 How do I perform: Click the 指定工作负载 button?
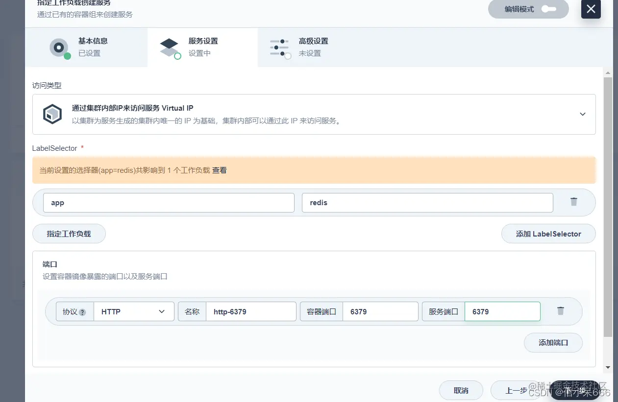(69, 234)
